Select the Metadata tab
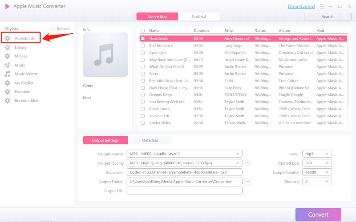This screenshot has width=356, height=222. click(150, 140)
